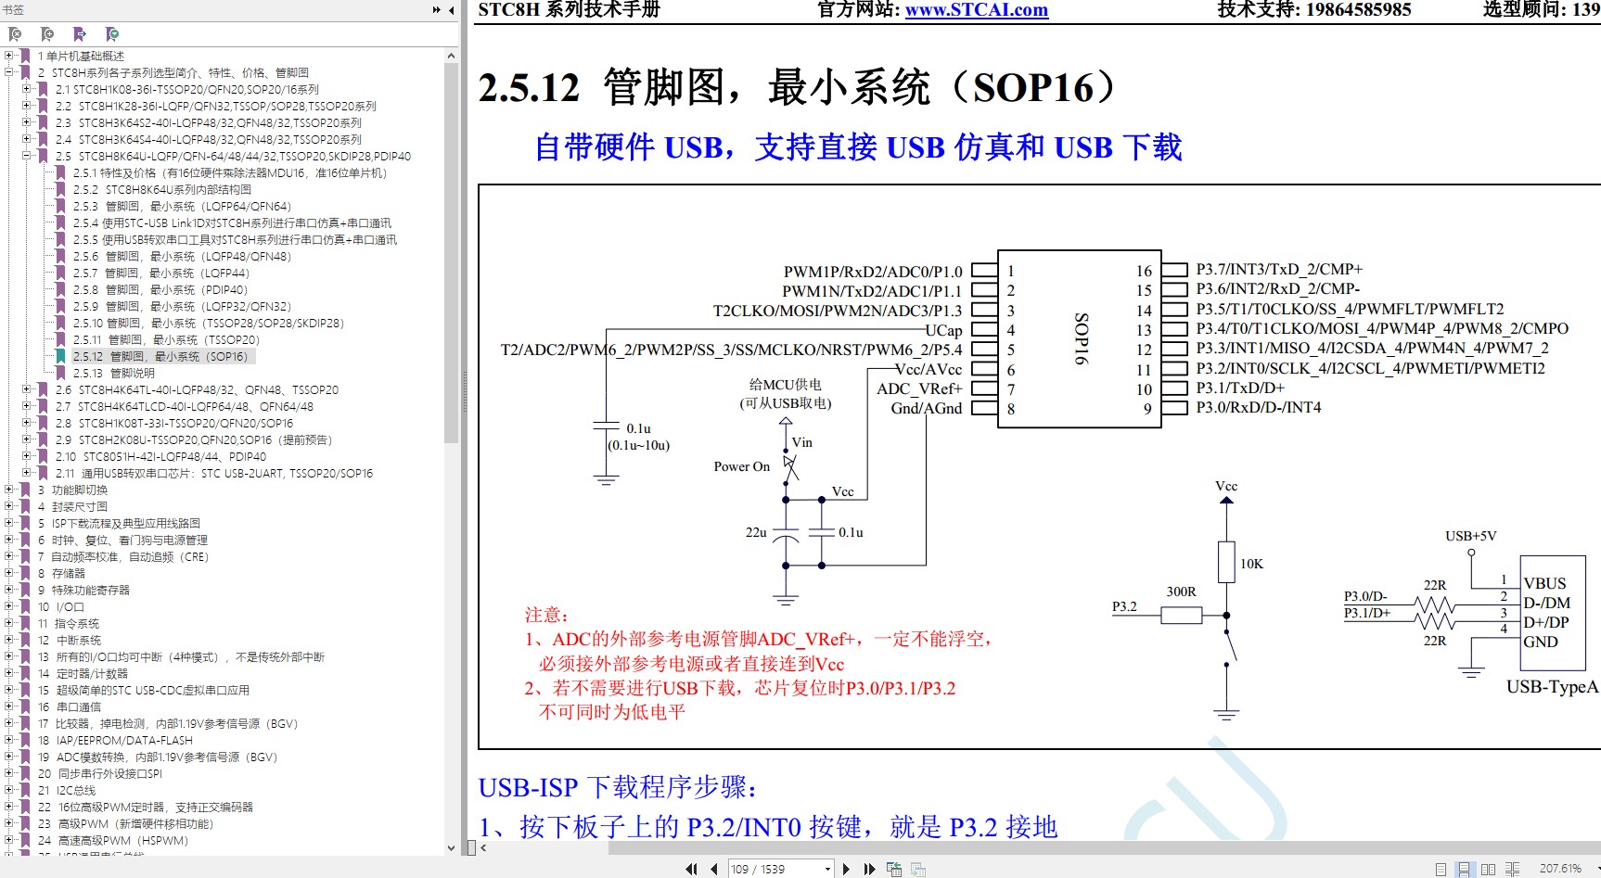Image resolution: width=1601 pixels, height=878 pixels.
Task: Open the www.STCAI.com website link
Action: click(x=977, y=10)
